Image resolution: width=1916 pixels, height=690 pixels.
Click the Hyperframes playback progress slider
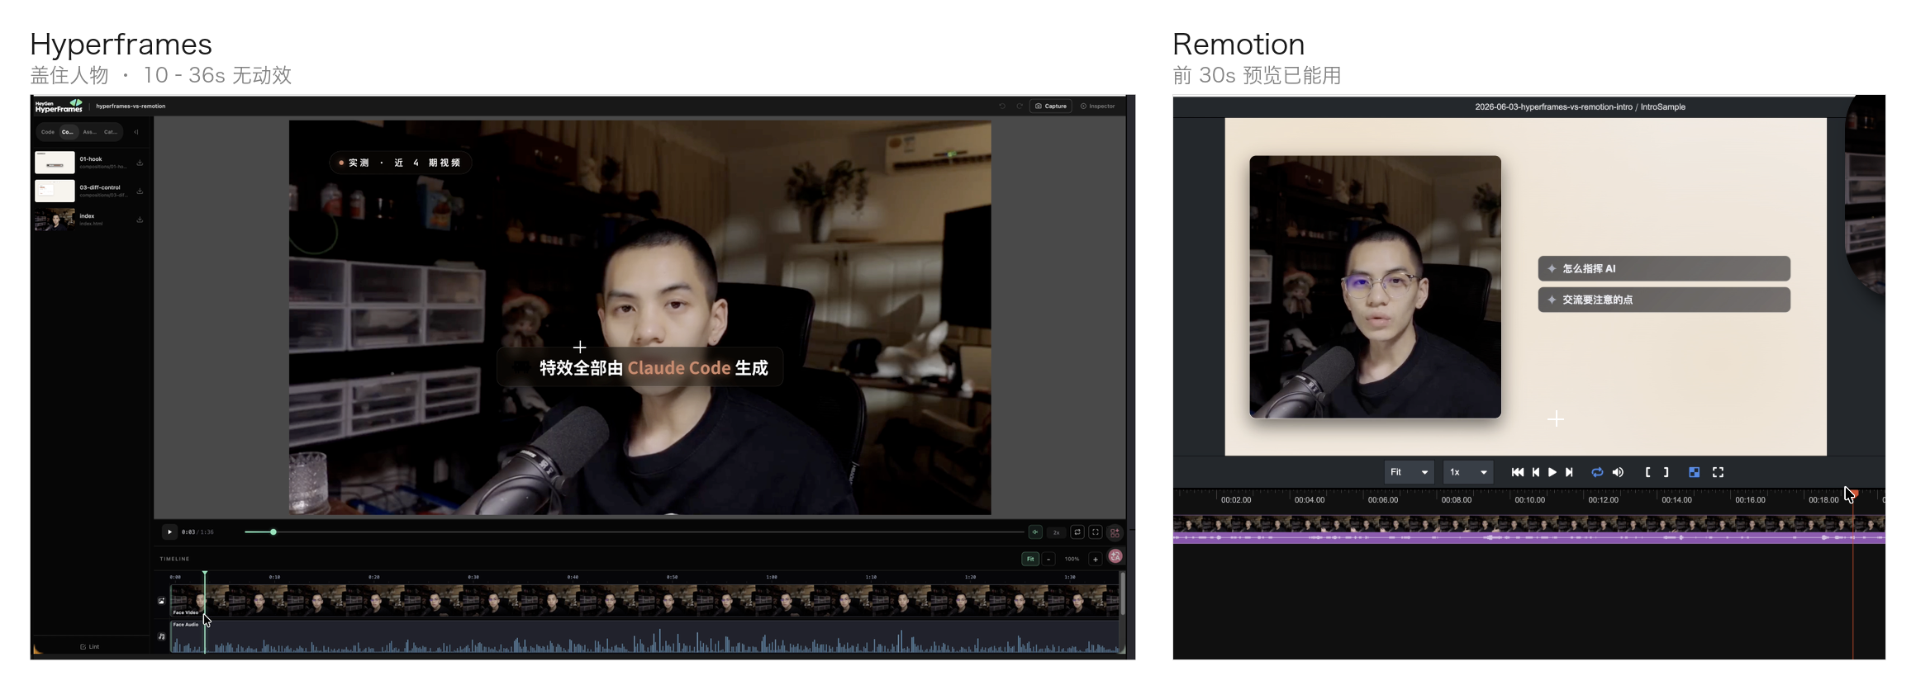coord(634,532)
